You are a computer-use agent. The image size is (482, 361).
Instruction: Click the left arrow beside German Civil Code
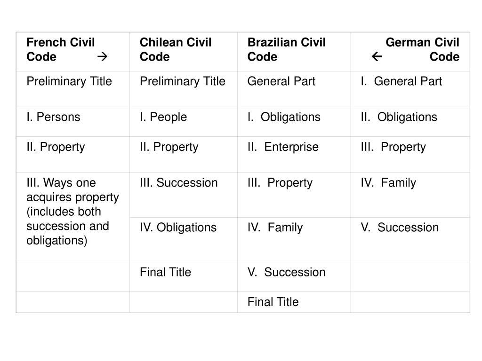377,56
